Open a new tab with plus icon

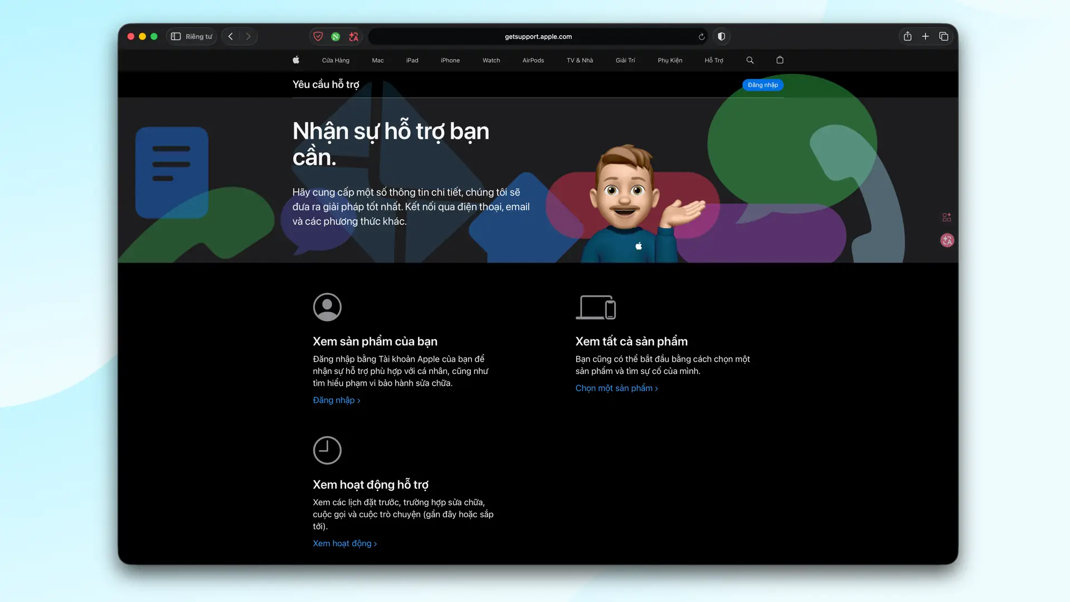pos(926,36)
